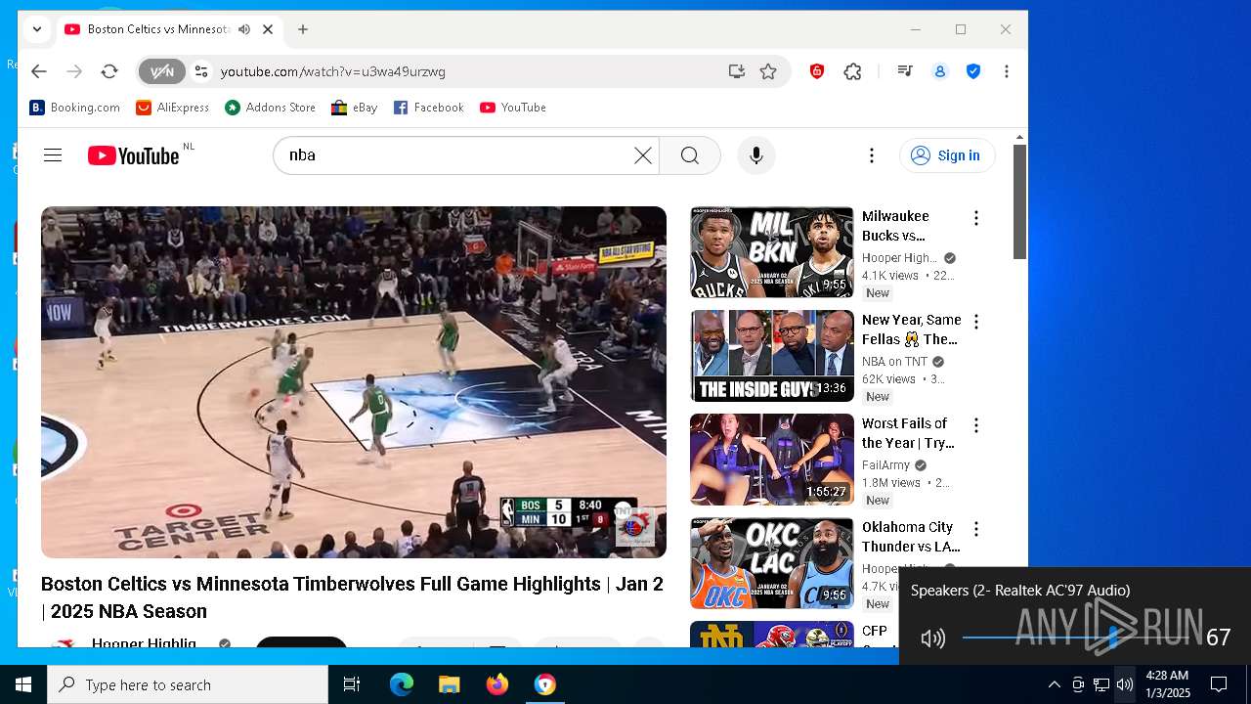The height and width of the screenshot is (704, 1251).
Task: Open the FailArmy channel name
Action: click(886, 465)
